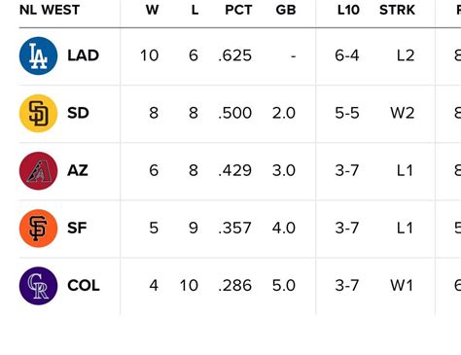This screenshot has height=355, width=461.
Task: Click the San Diego Padres logo
Action: (38, 113)
